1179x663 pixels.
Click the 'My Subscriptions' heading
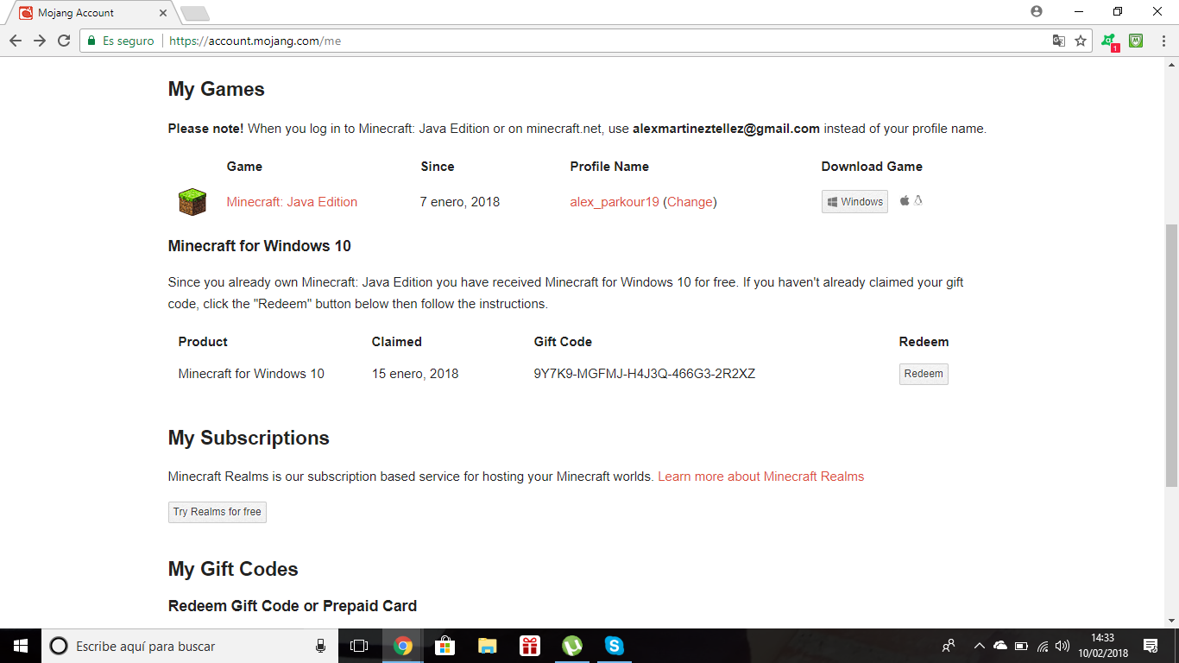[x=249, y=438]
